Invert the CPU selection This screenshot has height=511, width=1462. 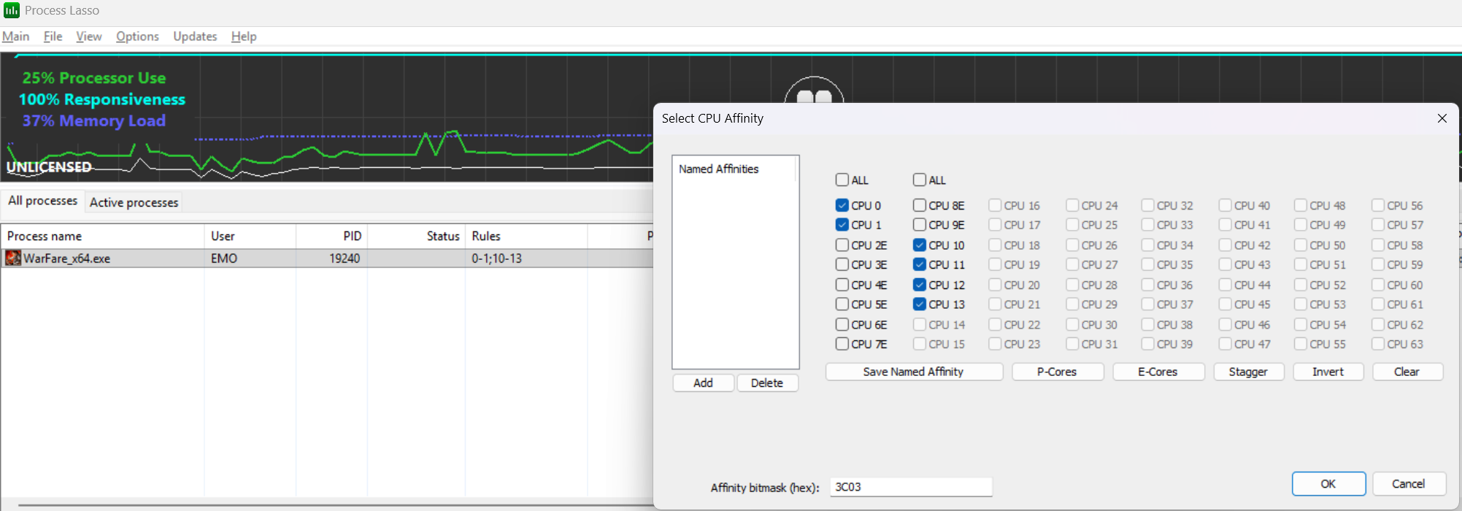[x=1328, y=372]
